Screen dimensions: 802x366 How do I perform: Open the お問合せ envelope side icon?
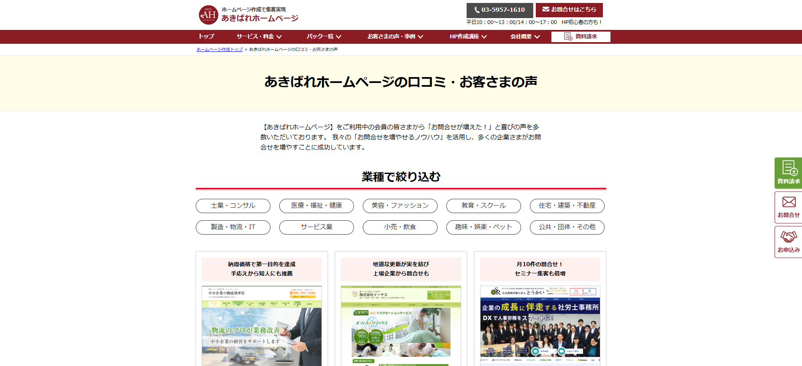click(788, 207)
